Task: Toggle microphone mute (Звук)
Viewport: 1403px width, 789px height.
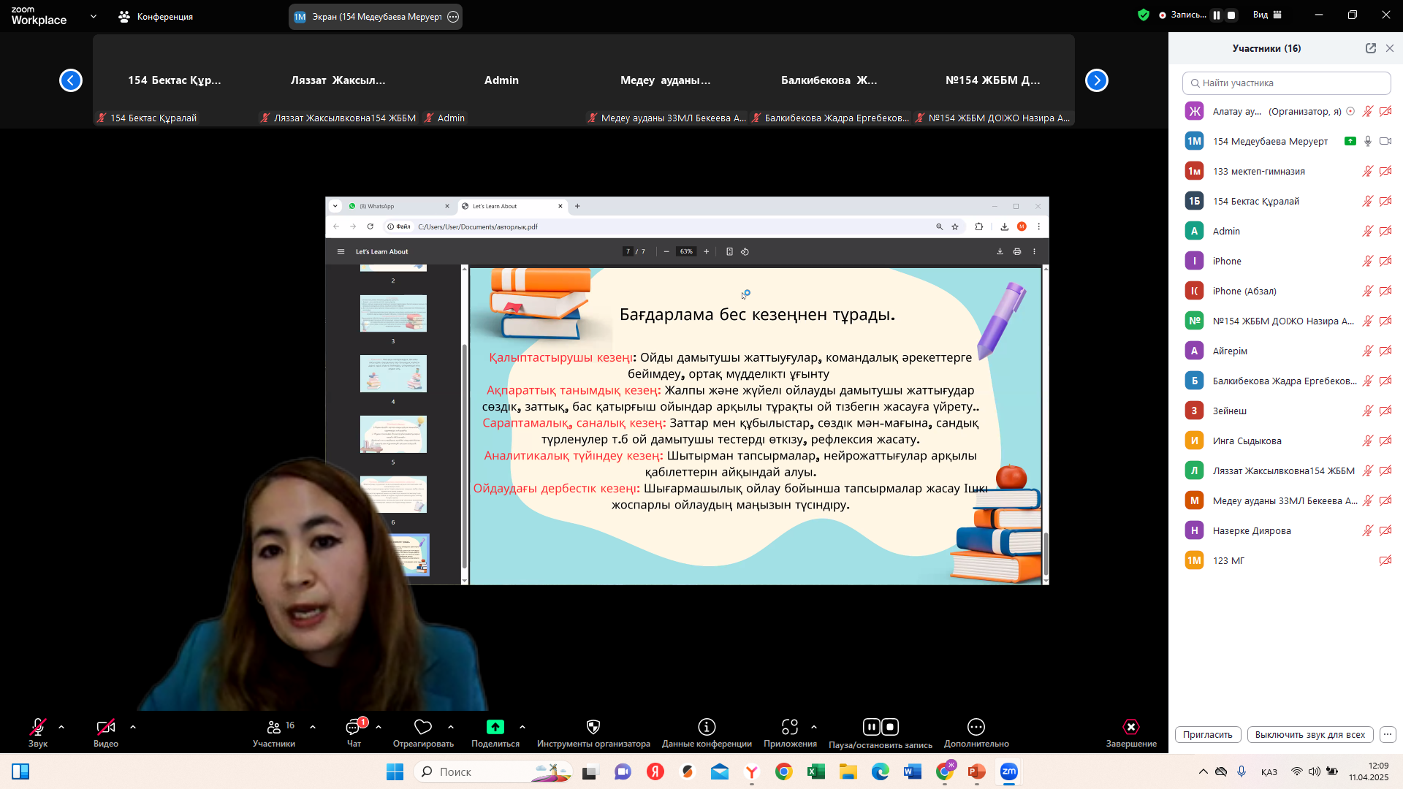Action: (38, 727)
